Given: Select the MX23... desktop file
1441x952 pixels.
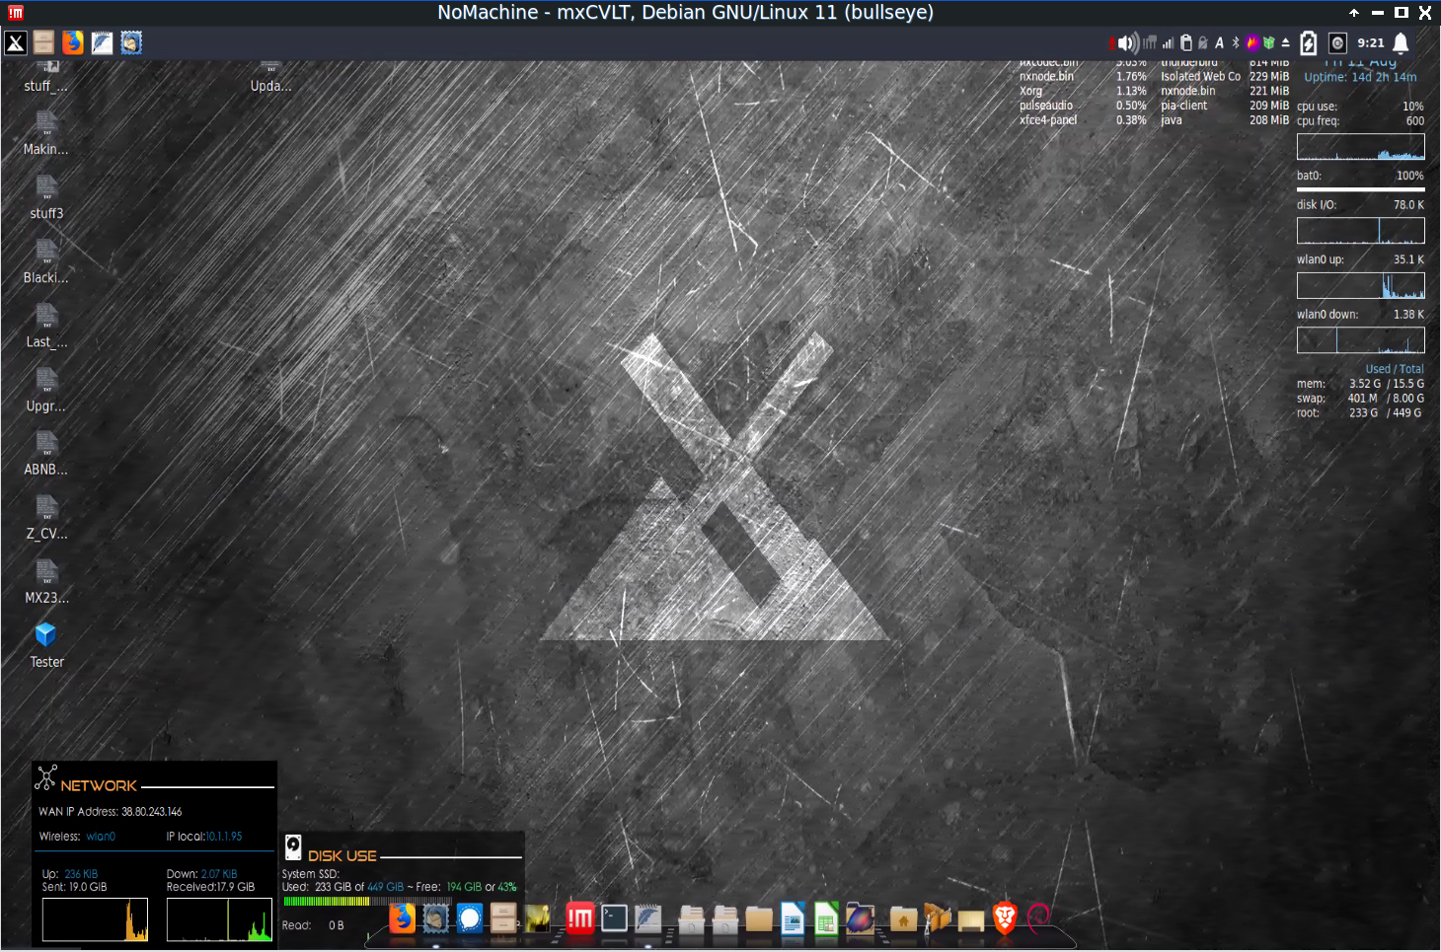Looking at the screenshot, I should (x=46, y=581).
